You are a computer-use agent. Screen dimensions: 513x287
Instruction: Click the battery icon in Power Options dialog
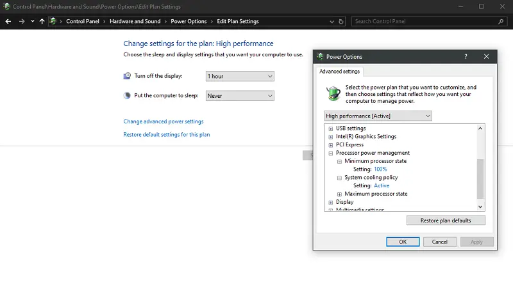(333, 93)
